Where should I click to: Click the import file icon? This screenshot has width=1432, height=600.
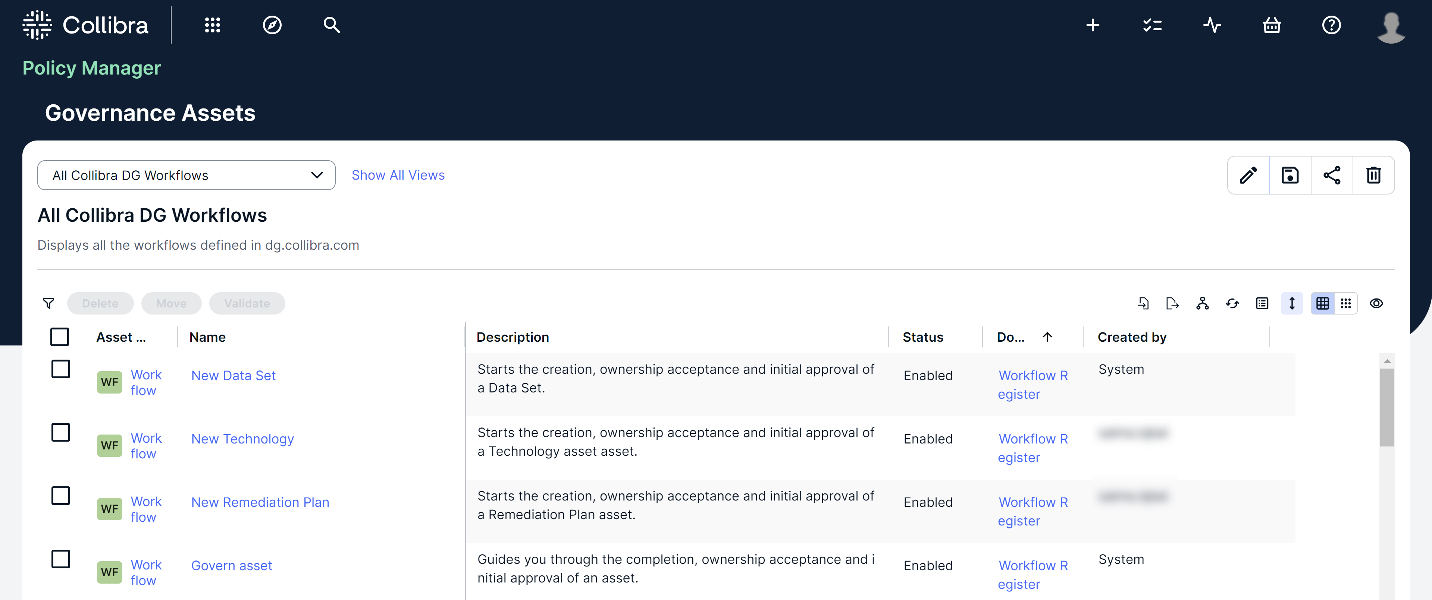point(1143,303)
